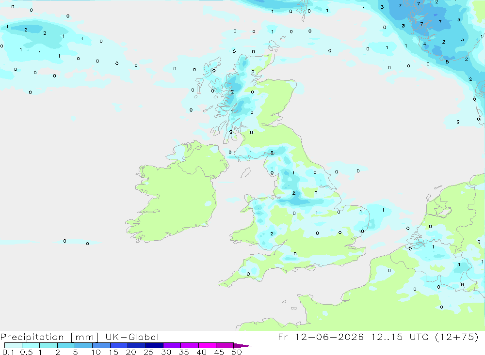The height and width of the screenshot is (355, 485).
Task: Click the 40–45 mm magenta legend swatch
Action: click(x=207, y=345)
